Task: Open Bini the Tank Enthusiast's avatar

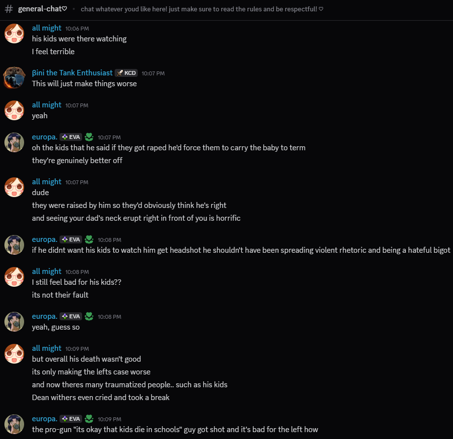Action: (14, 77)
